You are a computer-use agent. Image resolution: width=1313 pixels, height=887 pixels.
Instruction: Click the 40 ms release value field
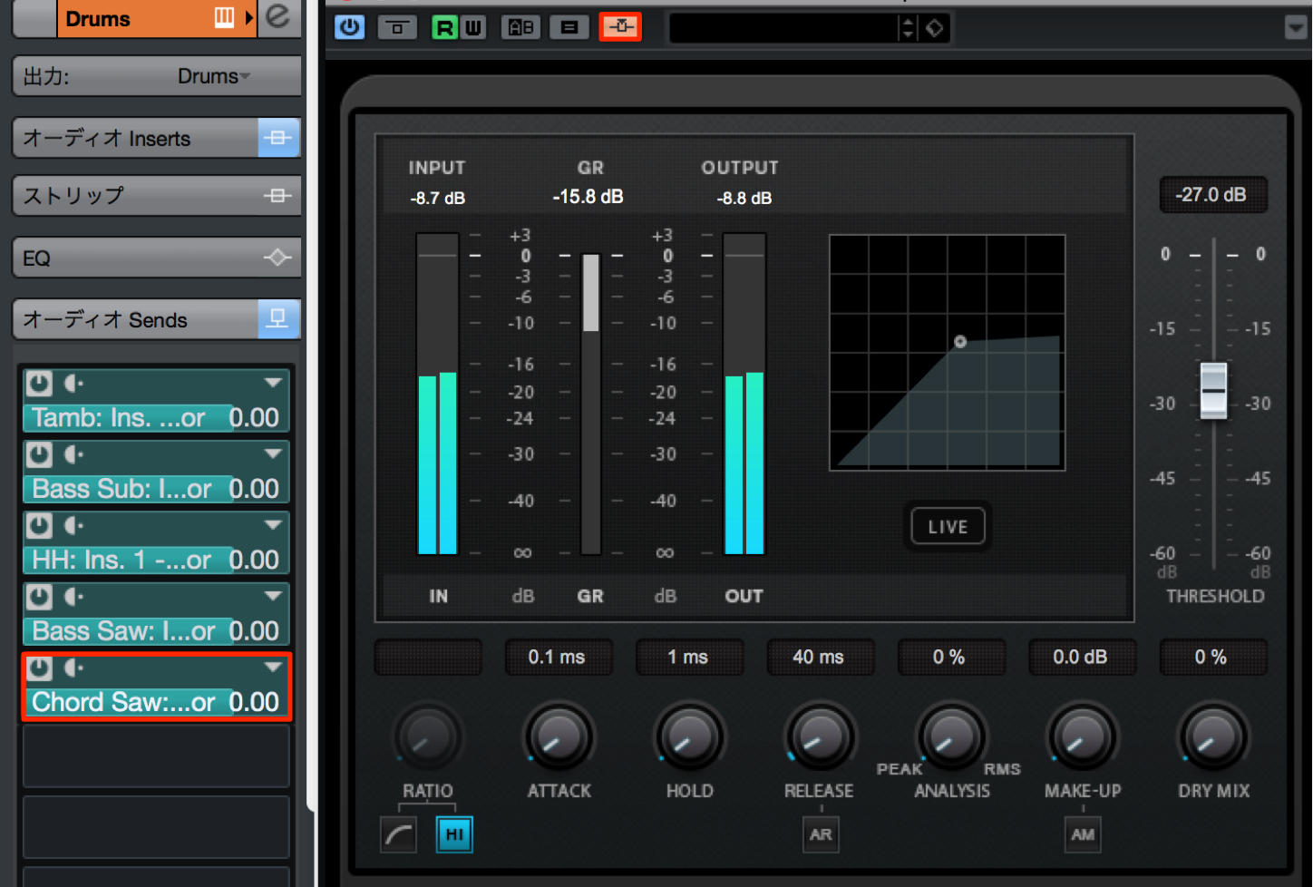click(x=819, y=658)
